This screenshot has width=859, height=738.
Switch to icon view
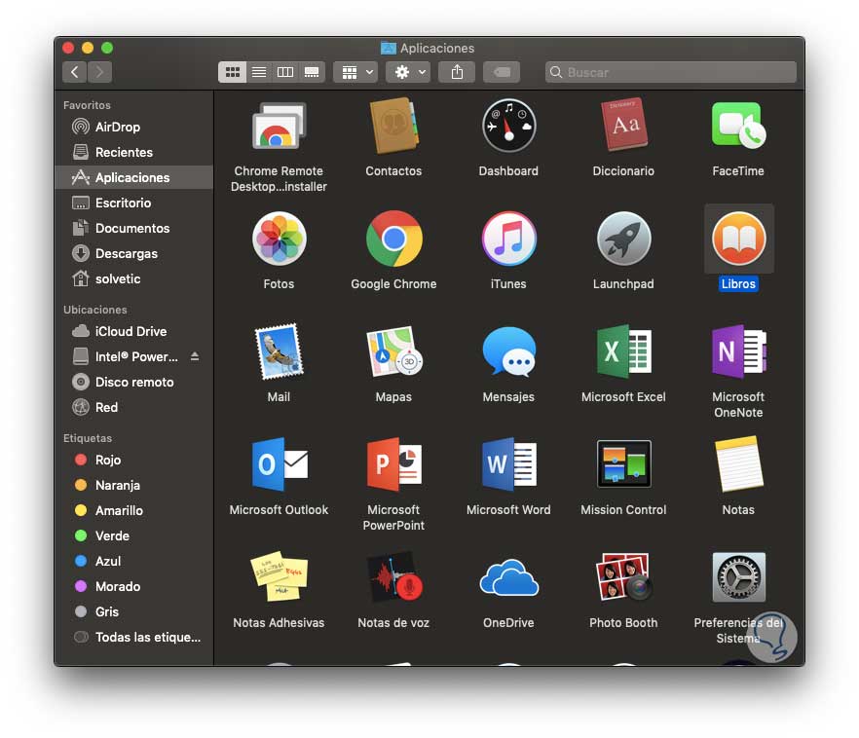pos(232,72)
